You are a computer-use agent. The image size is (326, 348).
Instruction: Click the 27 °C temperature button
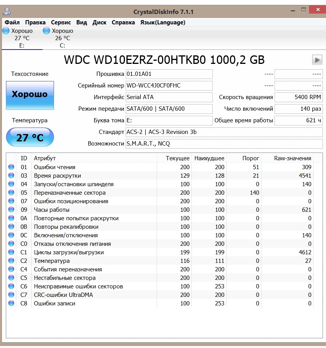click(30, 137)
